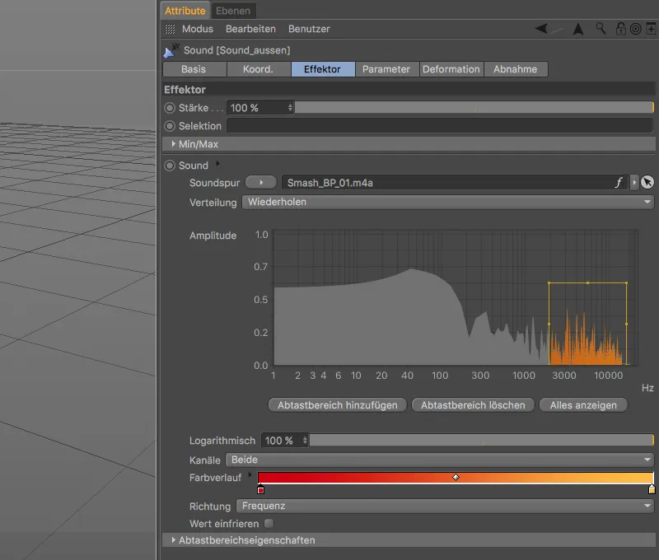
Task: Select the Basis tab
Action: pyautogui.click(x=194, y=69)
